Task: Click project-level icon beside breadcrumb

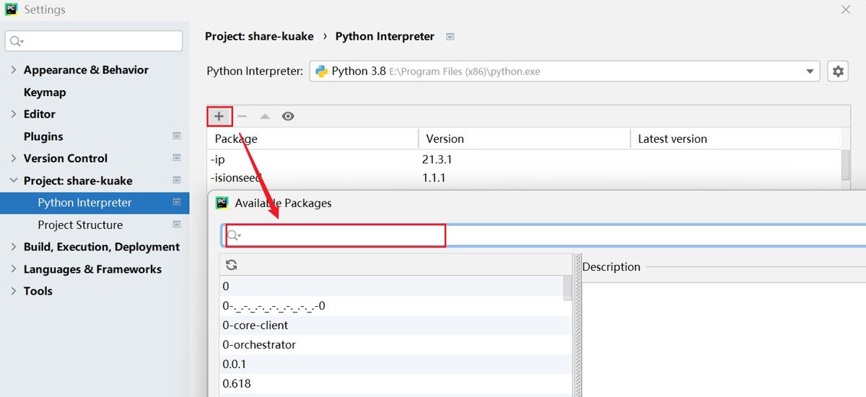Action: pyautogui.click(x=450, y=36)
